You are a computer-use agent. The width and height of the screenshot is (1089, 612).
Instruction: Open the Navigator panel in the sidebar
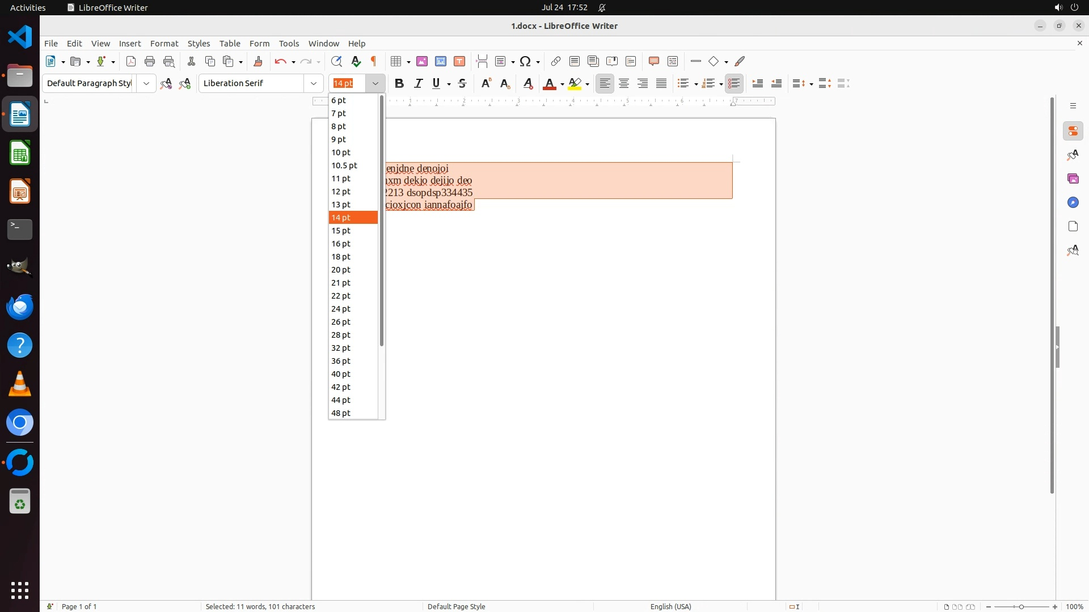pos(1073,202)
